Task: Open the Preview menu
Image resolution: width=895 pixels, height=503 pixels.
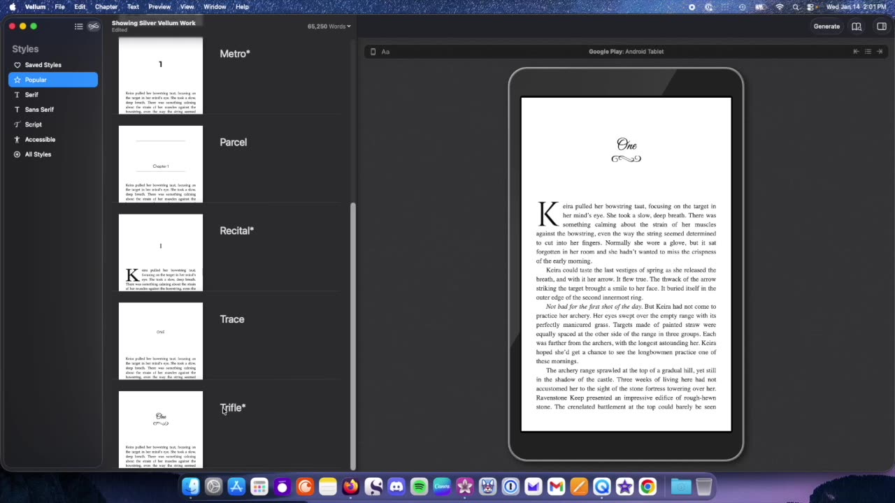Action: pos(159,7)
